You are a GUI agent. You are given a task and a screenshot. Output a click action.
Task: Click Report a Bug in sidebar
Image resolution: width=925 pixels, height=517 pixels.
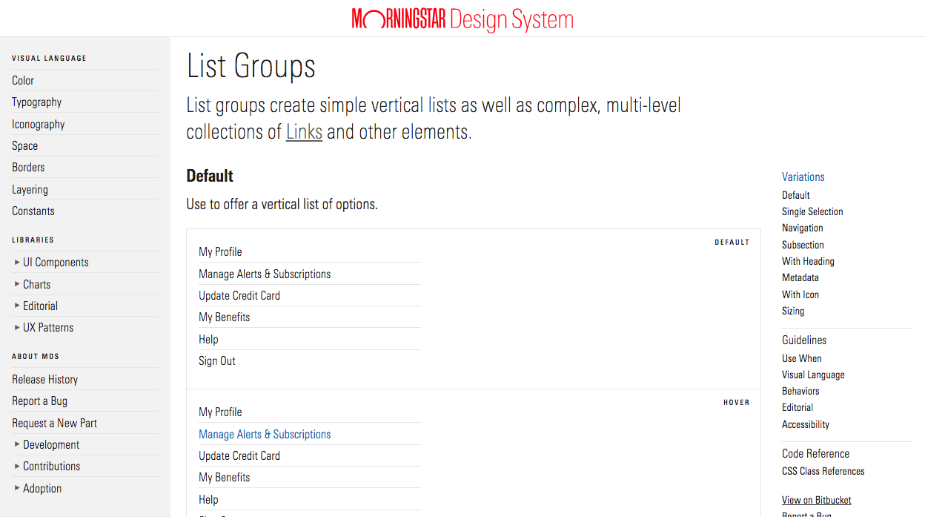(39, 401)
